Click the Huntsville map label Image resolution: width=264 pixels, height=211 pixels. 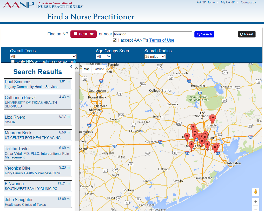coord(198,86)
